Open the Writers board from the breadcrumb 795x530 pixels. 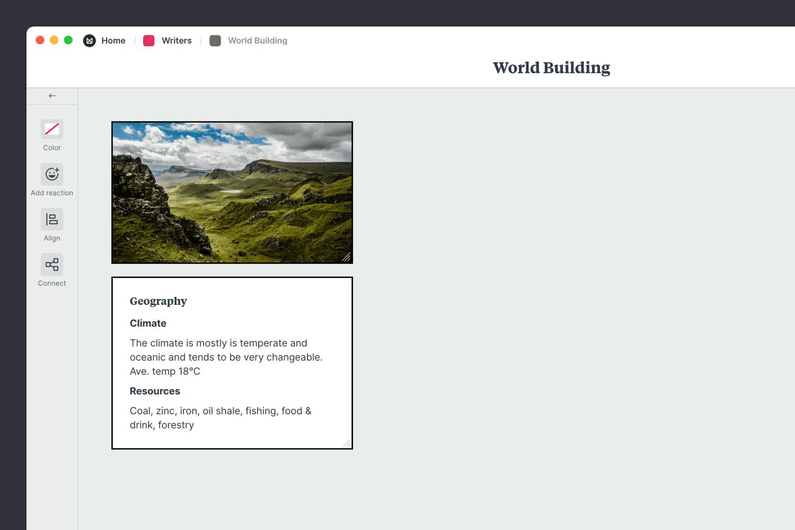(x=176, y=40)
